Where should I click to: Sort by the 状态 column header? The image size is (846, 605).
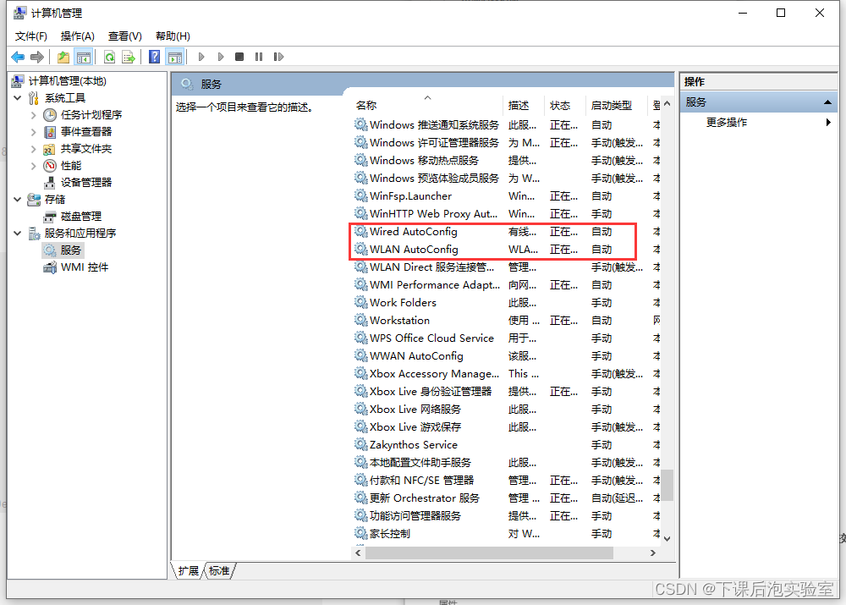[565, 105]
